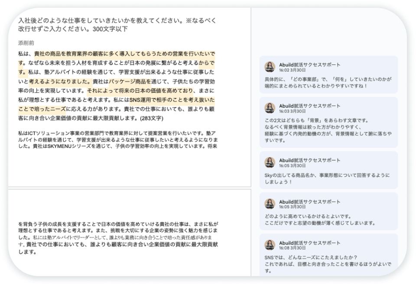This screenshot has width=416, height=286.
Task: Click text line を背負う子供の成長を支援
Action: 118,224
